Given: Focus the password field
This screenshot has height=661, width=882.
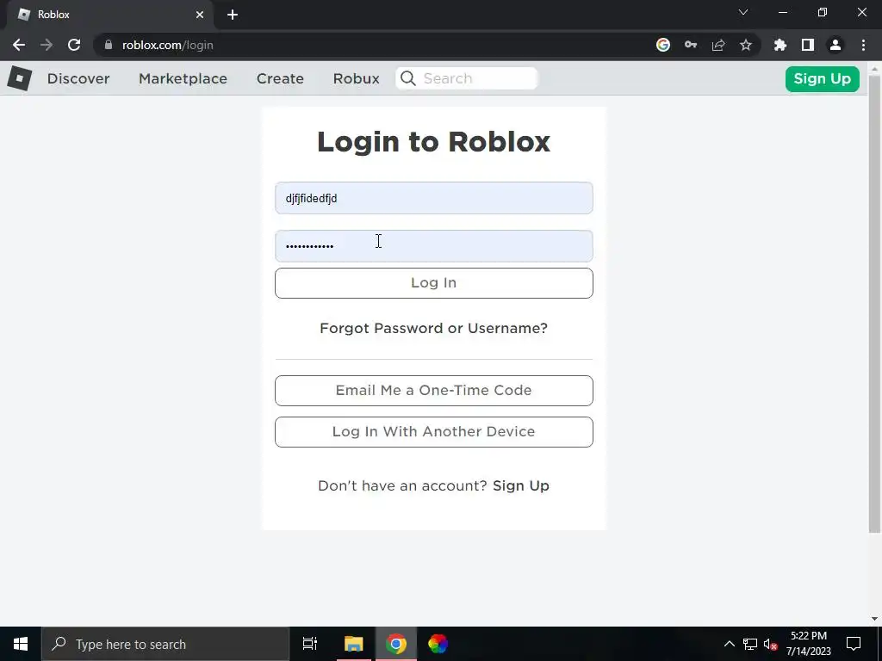Looking at the screenshot, I should tap(434, 245).
